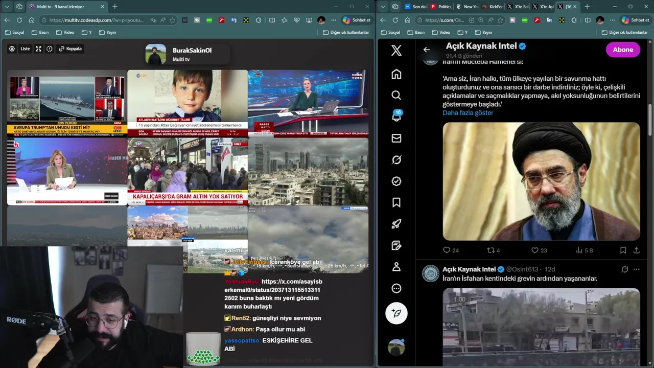Go back using arrow beside Açık Kaynak Intel
654x368 pixels.
427,50
